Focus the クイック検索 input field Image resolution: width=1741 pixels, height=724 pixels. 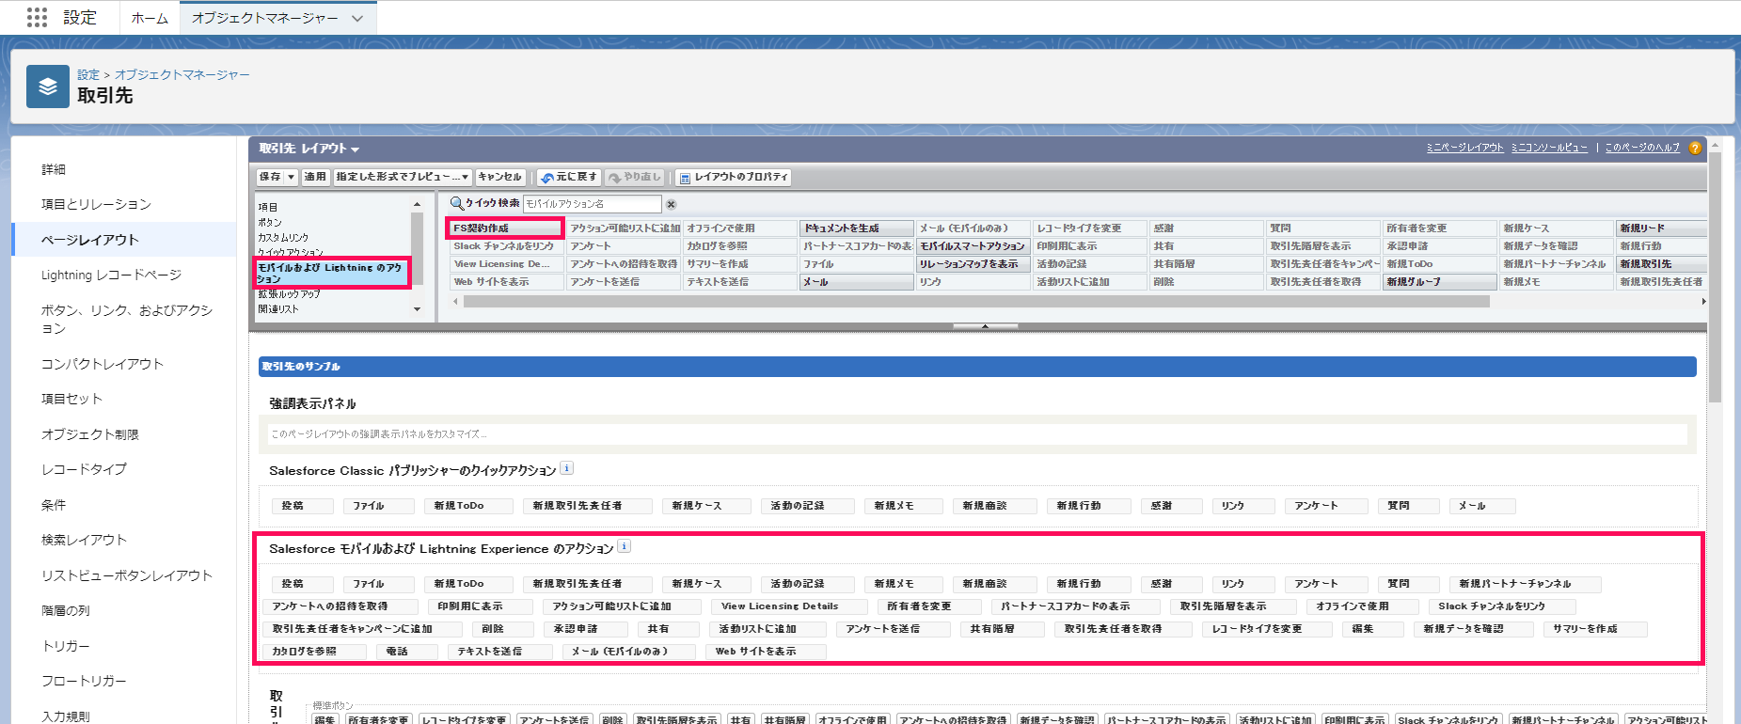[593, 204]
